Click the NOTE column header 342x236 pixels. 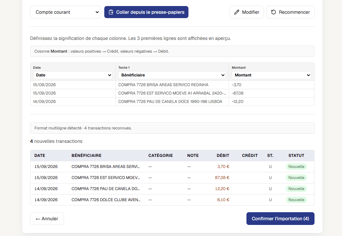point(193,156)
